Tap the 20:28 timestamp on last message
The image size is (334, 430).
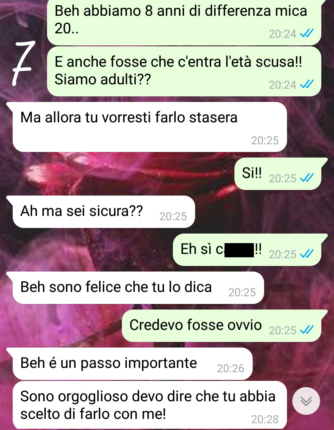[x=265, y=419]
